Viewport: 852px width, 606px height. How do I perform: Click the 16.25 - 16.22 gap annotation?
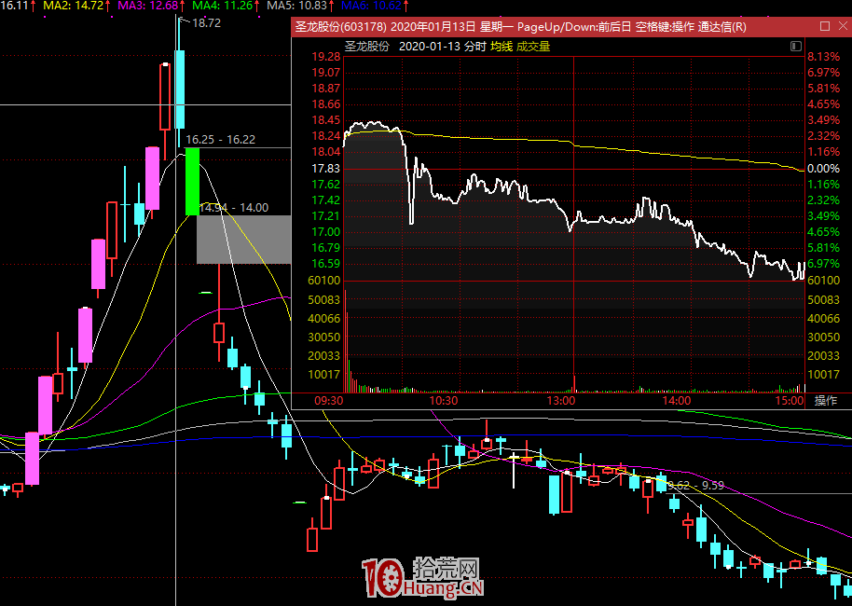click(220, 140)
